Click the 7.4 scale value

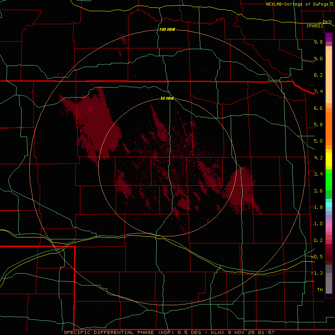coord(318,92)
